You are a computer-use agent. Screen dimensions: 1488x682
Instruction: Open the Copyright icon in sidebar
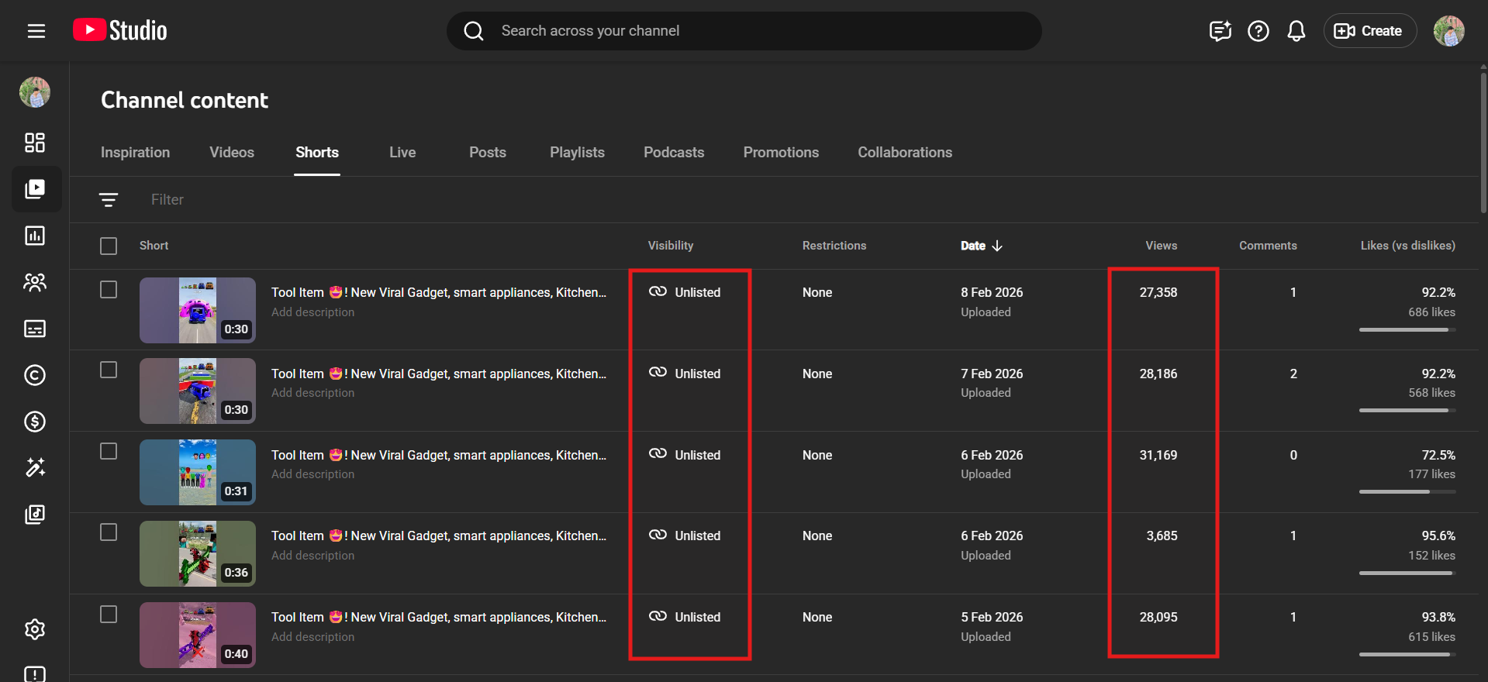pyautogui.click(x=35, y=375)
